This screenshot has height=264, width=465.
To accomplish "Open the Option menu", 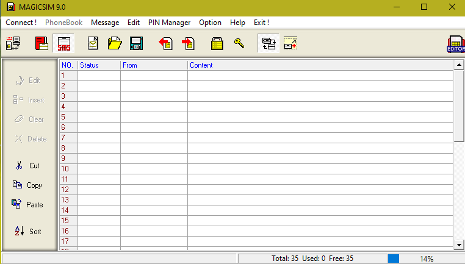I will tap(210, 23).
